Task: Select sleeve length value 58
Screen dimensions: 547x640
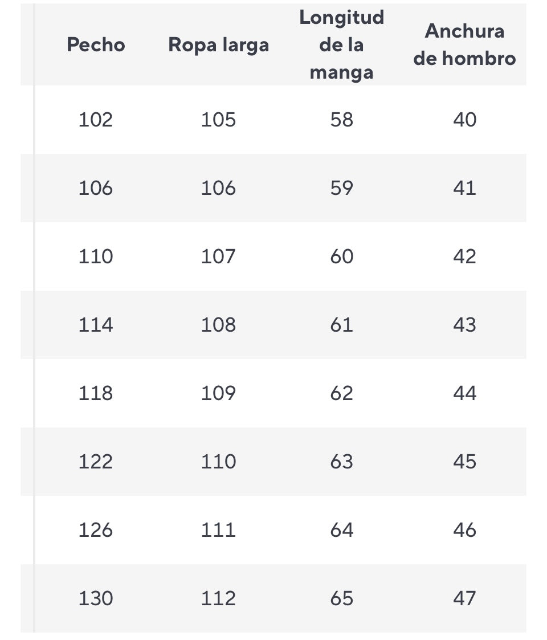Action: [x=342, y=120]
